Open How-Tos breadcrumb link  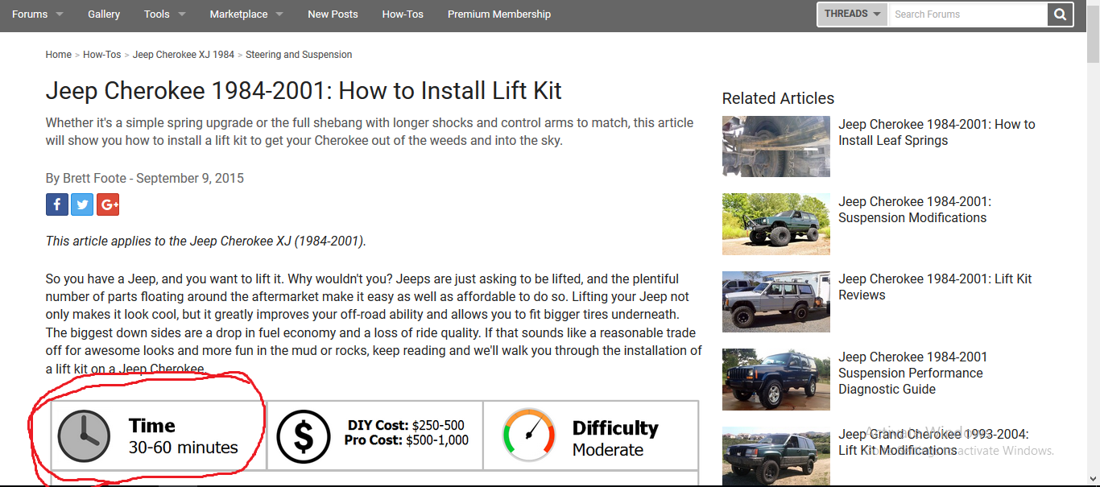click(x=102, y=55)
